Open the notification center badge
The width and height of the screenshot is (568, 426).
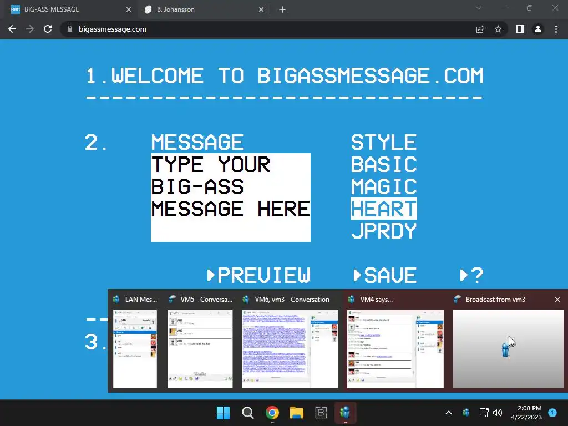pos(552,413)
